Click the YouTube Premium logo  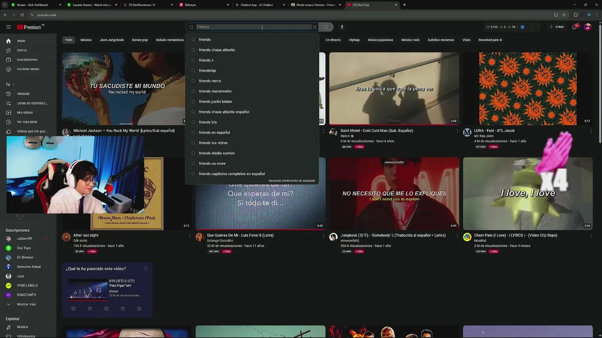click(x=29, y=27)
